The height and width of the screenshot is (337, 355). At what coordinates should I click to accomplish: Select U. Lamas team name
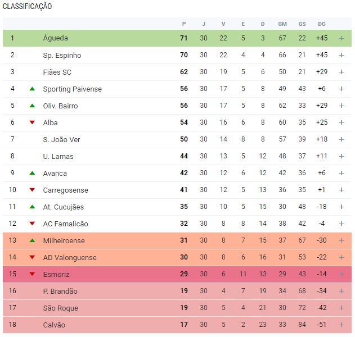pos(58,156)
